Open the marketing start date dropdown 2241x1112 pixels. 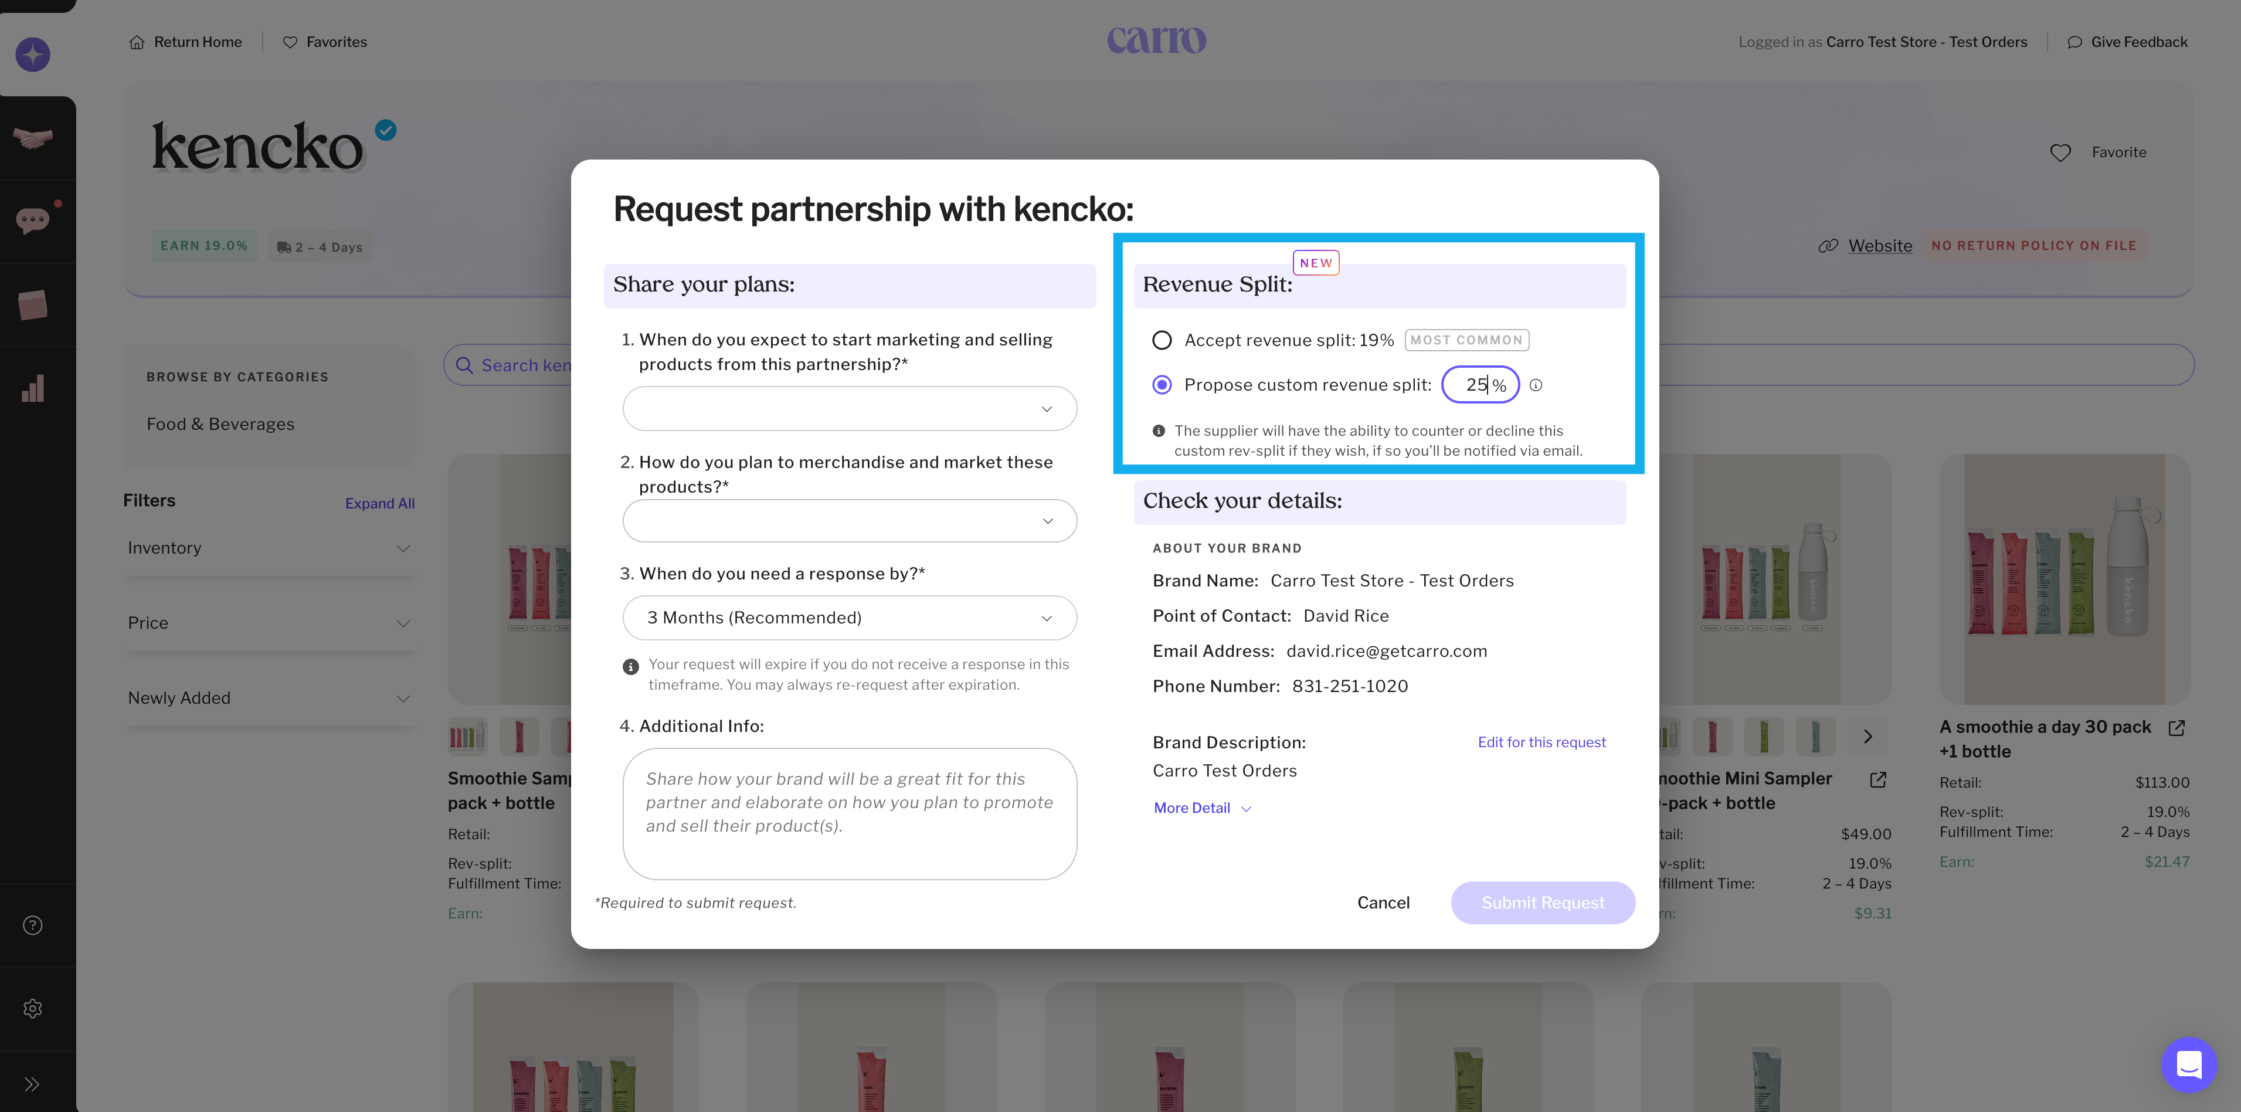pos(849,409)
